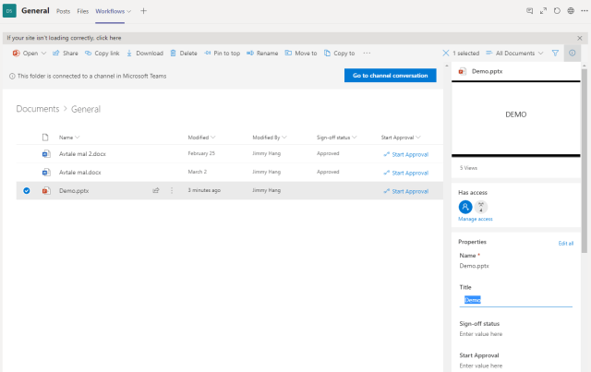This screenshot has height=372, width=591.
Task: Clear selection with X next to 1 selected
Action: (447, 54)
